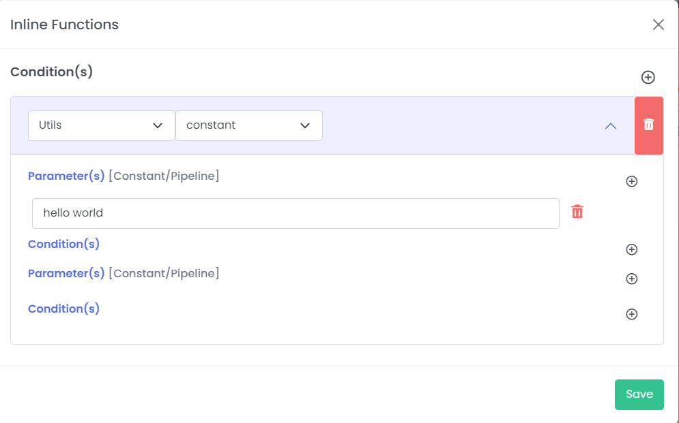Click the first Parameter(s) label
This screenshot has height=423, width=679.
[66, 176]
